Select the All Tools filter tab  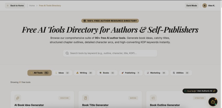39,73
